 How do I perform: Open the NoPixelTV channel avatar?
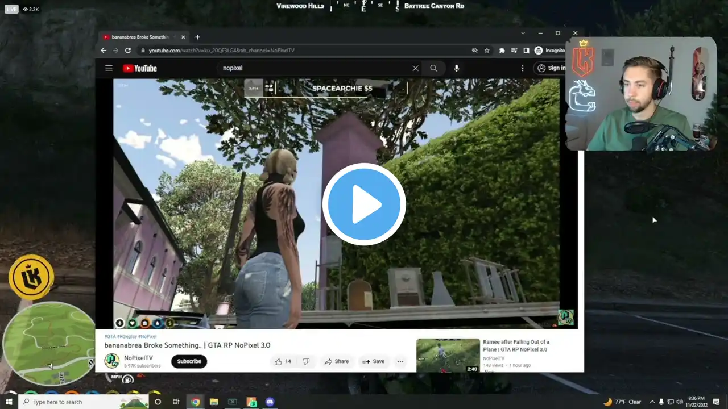point(111,361)
